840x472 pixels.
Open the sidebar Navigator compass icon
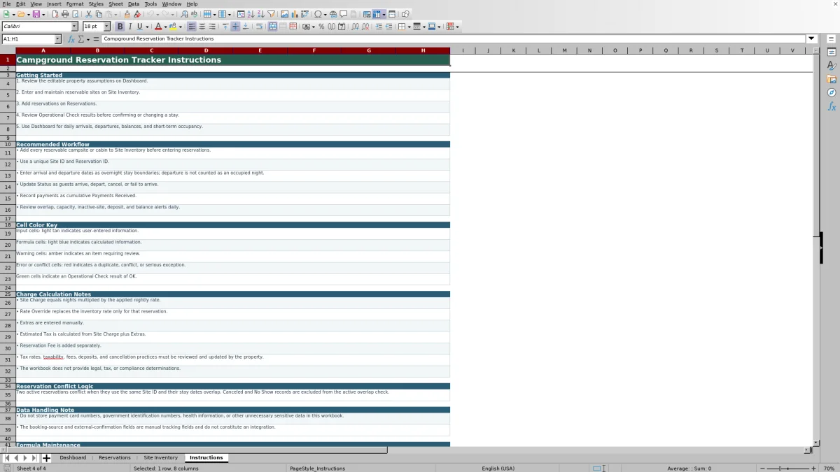coord(832,92)
